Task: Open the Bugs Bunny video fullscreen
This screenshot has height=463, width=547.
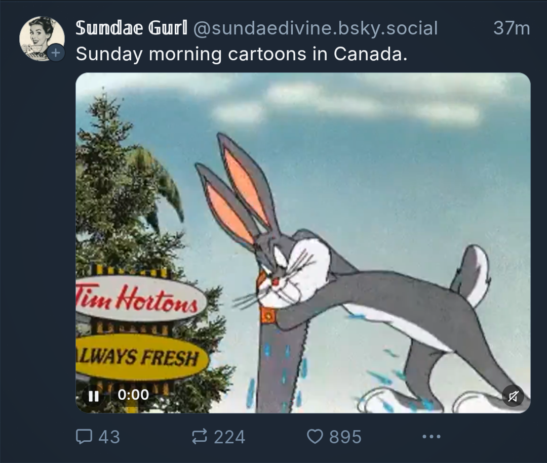Action: point(303,243)
